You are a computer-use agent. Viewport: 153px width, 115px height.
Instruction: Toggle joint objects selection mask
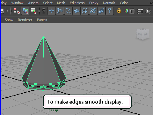click(60, 11)
